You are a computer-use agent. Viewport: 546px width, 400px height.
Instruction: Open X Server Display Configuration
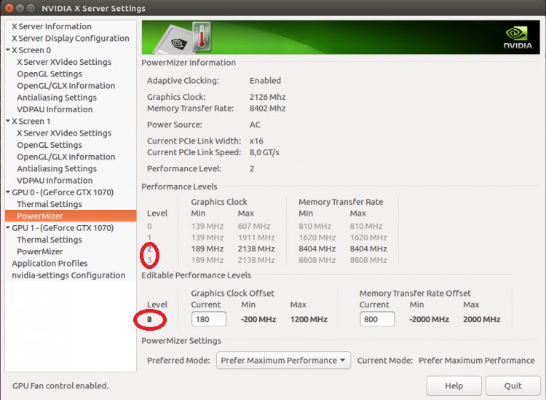[71, 39]
